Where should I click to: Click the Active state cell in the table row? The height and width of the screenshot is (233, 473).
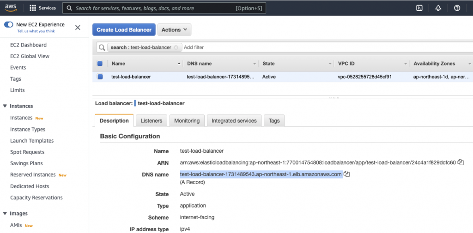[269, 77]
